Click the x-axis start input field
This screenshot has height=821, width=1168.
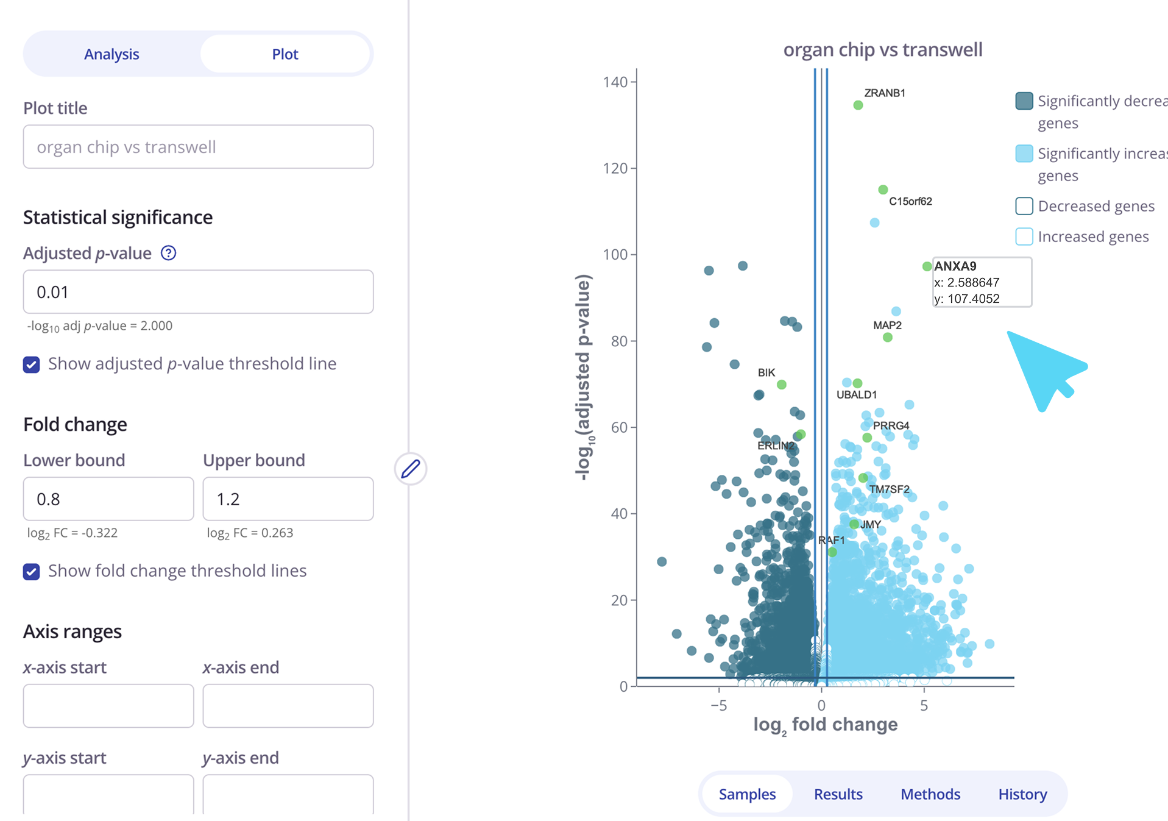coord(108,706)
